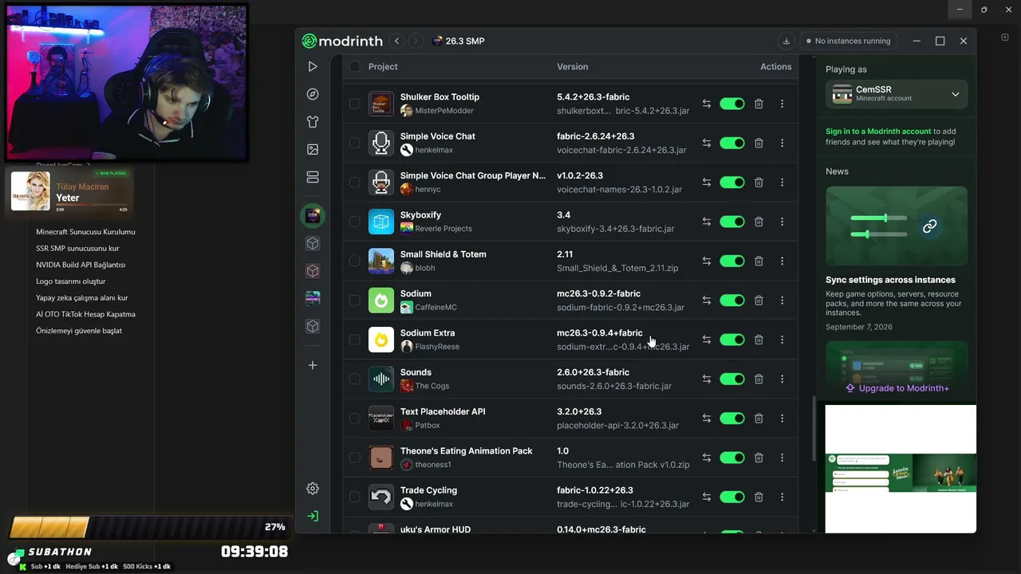Image resolution: width=1021 pixels, height=574 pixels.
Task: Open "Minecraft Sunucusu Kurulumu" in the background list
Action: point(85,232)
